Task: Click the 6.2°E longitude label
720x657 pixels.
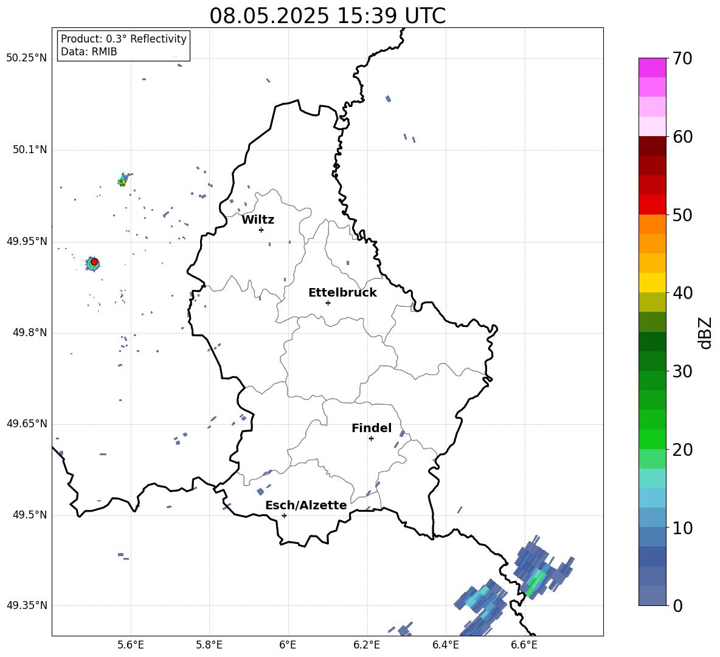Action: tap(367, 645)
